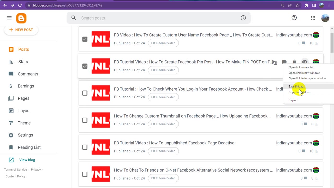
Task: Check the O-Net Facebook Alternative post checkbox
Action: [85, 174]
